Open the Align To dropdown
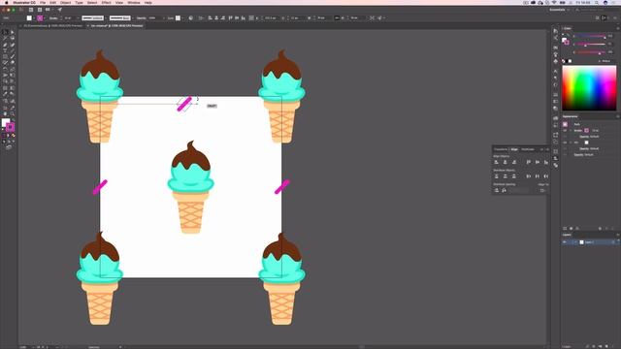The image size is (621, 349). [542, 190]
